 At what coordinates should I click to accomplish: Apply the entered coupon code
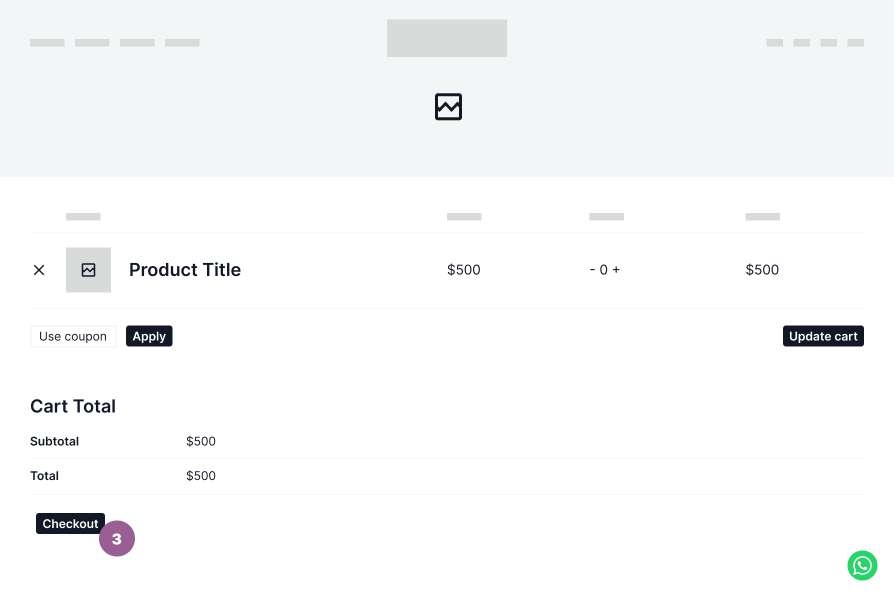148,336
